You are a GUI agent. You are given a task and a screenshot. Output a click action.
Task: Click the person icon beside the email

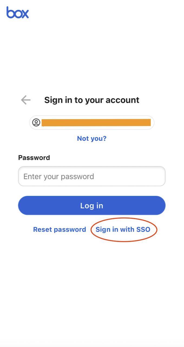click(x=36, y=122)
